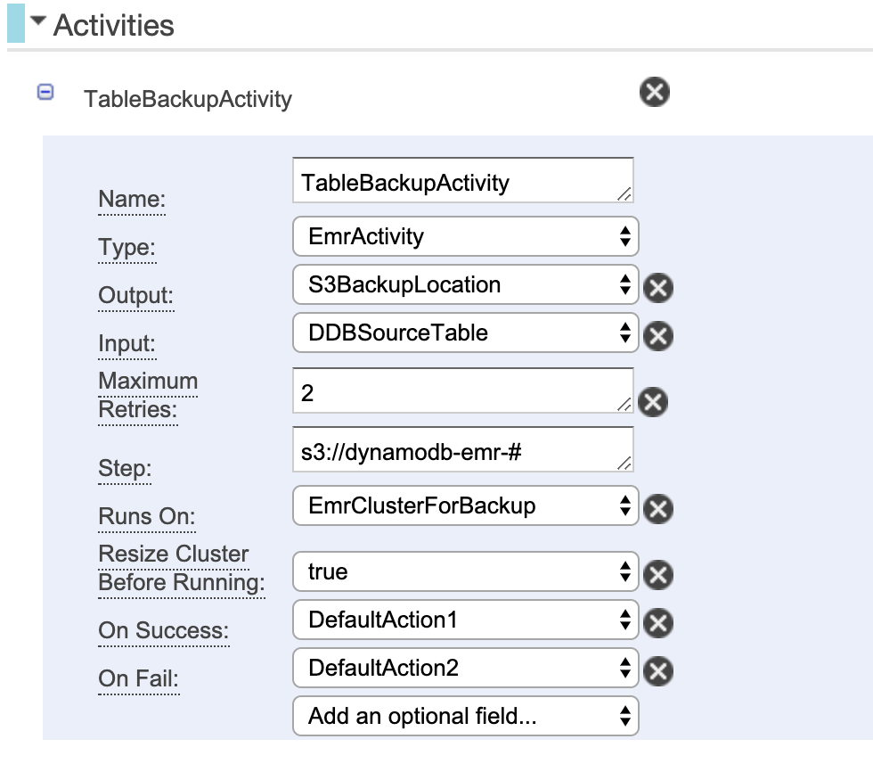
Task: Delete the Output field S3BackupLocation
Action: pos(658,288)
